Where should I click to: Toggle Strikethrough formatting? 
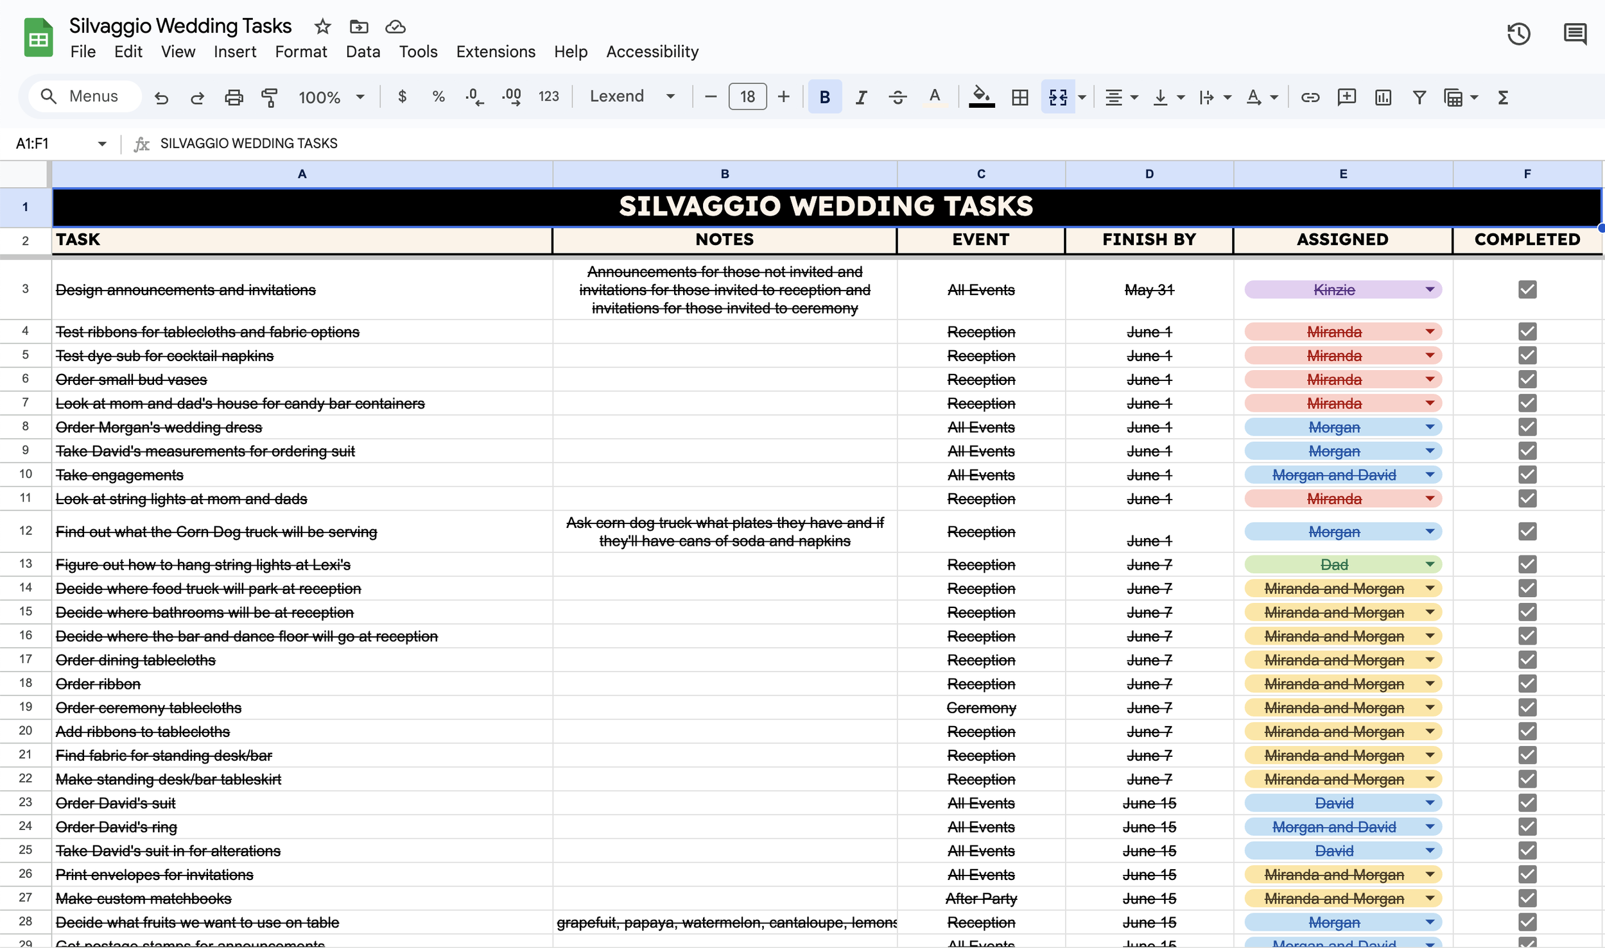click(898, 97)
